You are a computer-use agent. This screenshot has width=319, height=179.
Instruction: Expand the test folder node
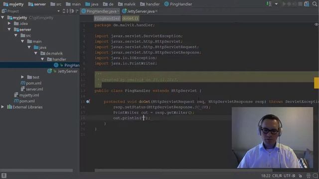click(22, 77)
